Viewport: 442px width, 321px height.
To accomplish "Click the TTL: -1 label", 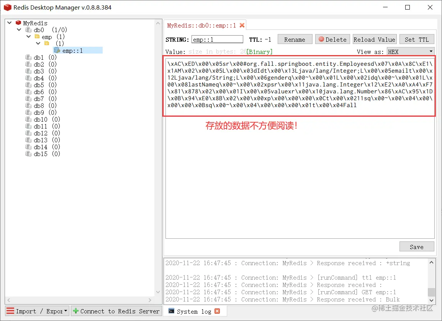I will click(260, 40).
